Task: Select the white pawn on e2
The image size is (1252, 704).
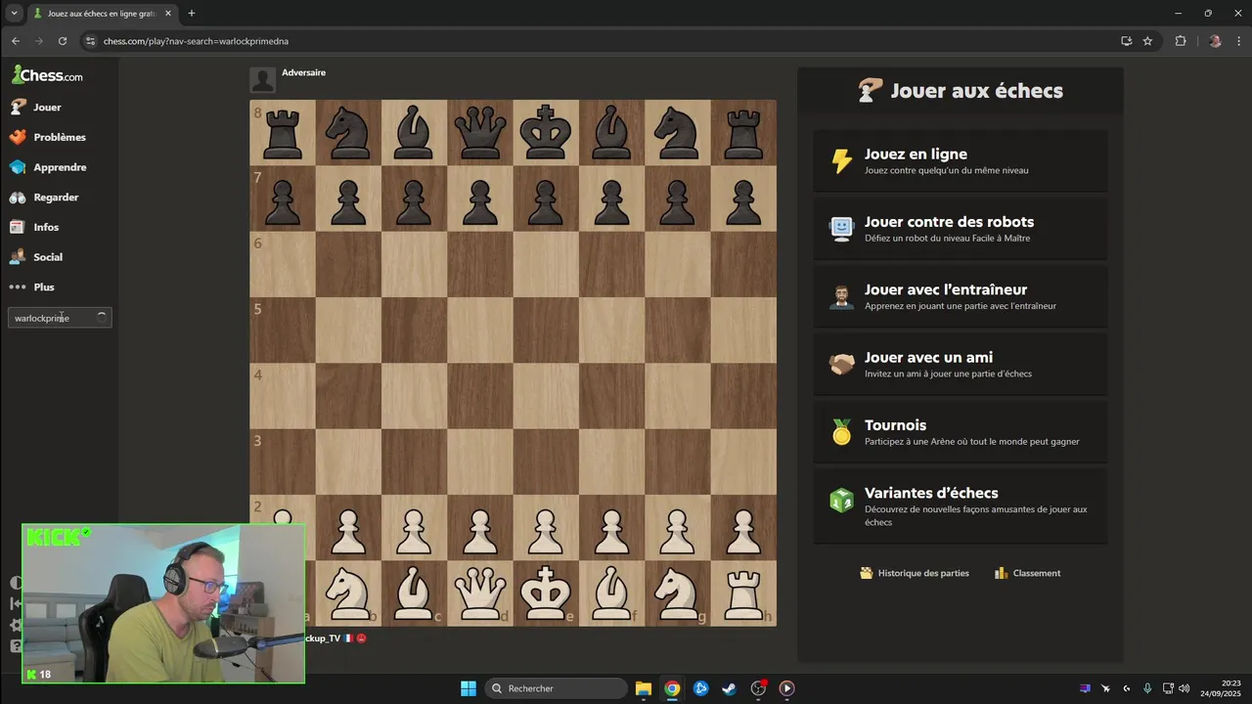Action: click(546, 528)
